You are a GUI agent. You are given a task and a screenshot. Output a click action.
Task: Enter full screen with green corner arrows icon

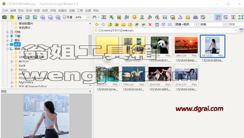click(x=241, y=17)
